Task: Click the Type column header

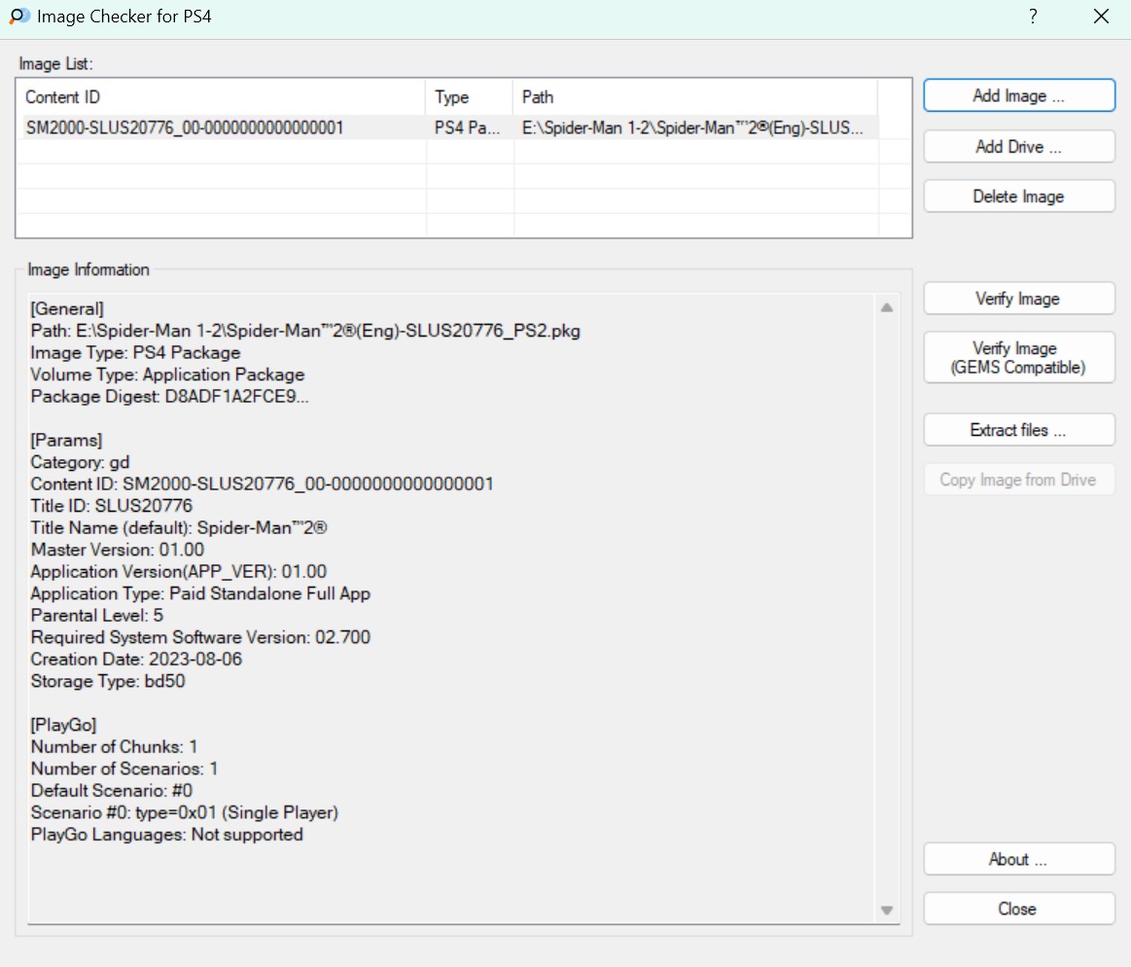Action: coord(469,97)
